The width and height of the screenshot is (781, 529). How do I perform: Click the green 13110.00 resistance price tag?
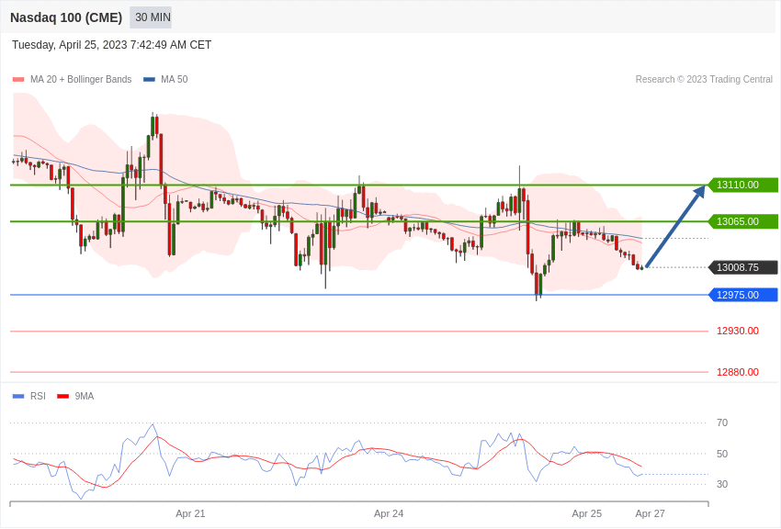(741, 185)
